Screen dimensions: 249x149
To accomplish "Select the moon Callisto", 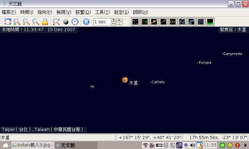I will (157, 82).
